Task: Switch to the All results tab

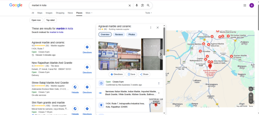Action: tap(33, 13)
